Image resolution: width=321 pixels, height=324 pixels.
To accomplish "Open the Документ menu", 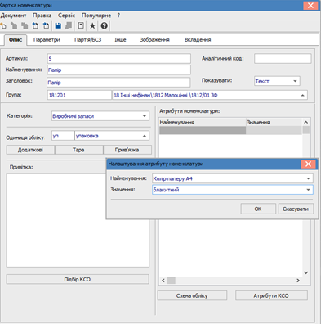I will click(13, 16).
